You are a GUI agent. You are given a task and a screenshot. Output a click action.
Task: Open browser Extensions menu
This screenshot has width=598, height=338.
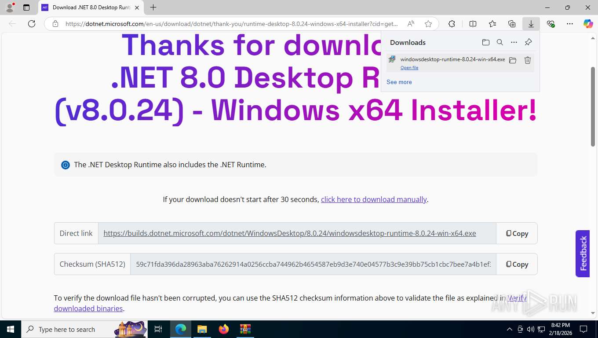(x=452, y=24)
